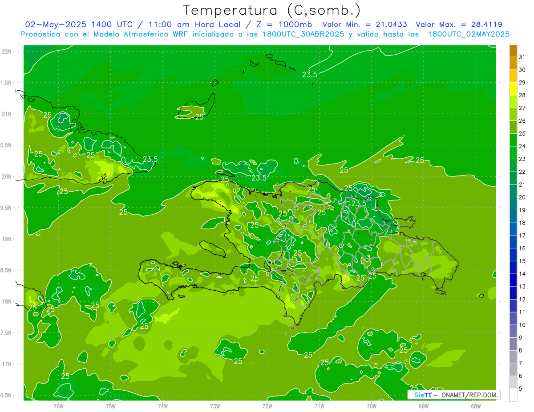This screenshot has height=412, width=534.
Task: Click the color scale label 28
Action: pos(522,95)
